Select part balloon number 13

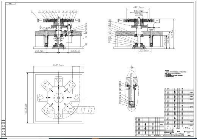[76, 11]
